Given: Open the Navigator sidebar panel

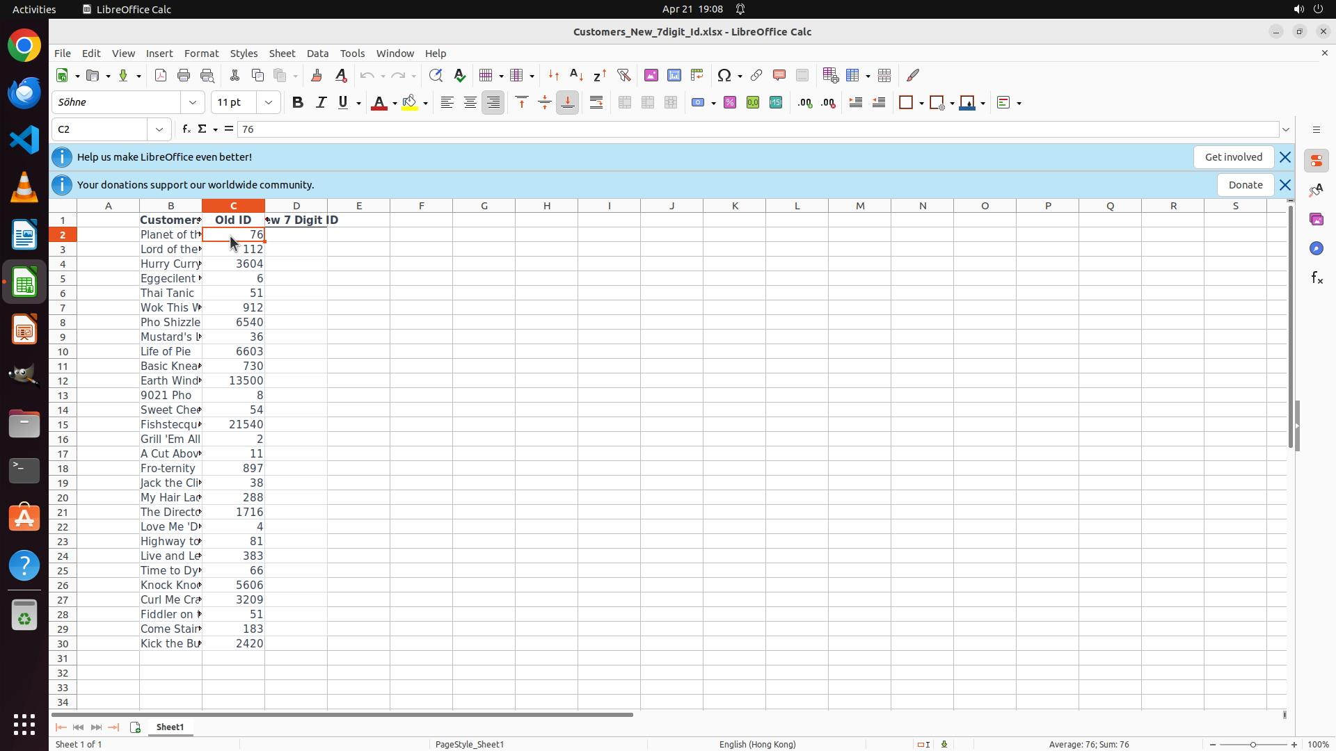Looking at the screenshot, I should [1316, 248].
